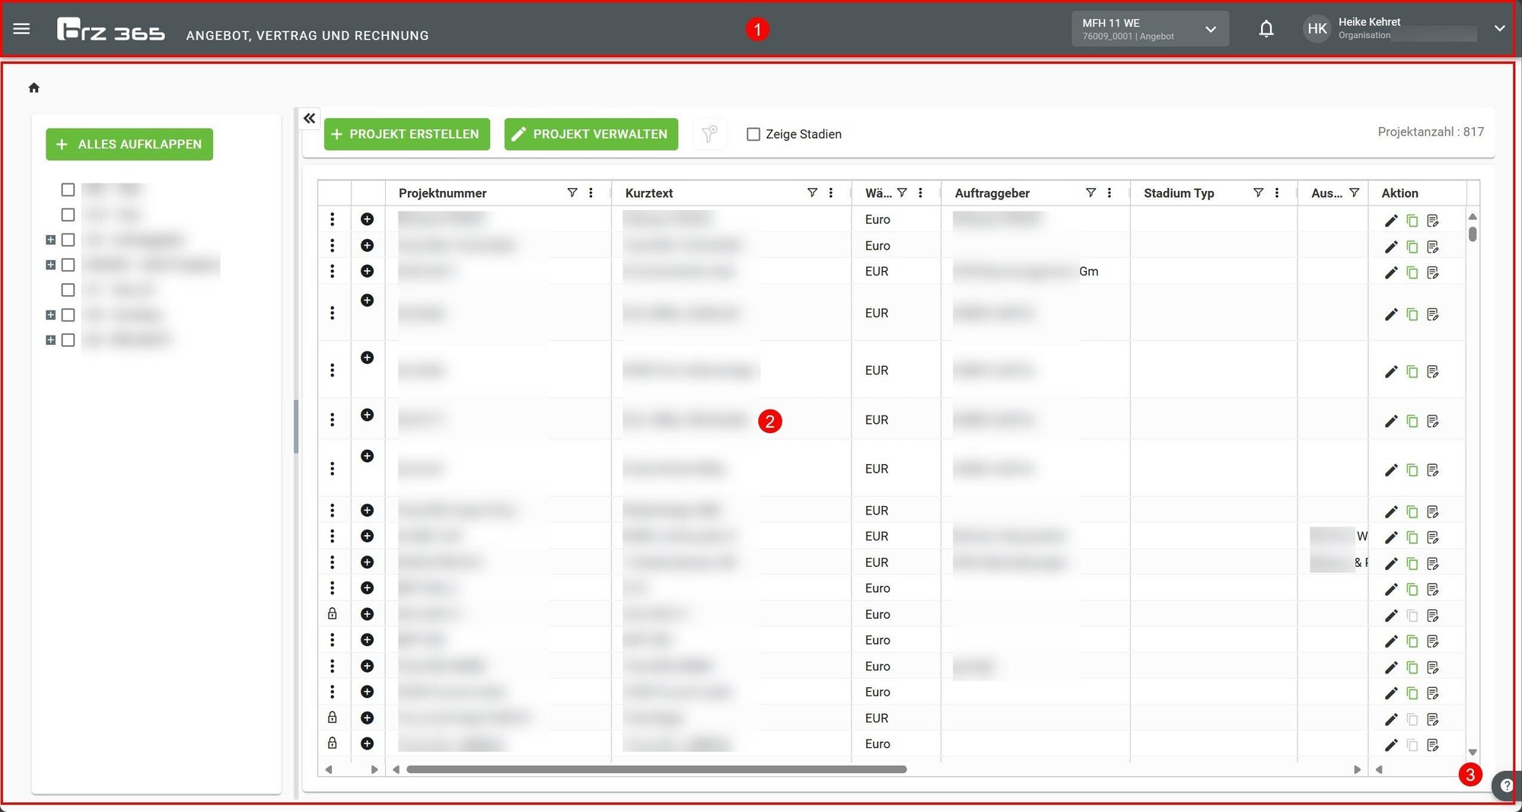Click the clear filter funnel icon
Screen dimensions: 1522x812
click(x=709, y=134)
